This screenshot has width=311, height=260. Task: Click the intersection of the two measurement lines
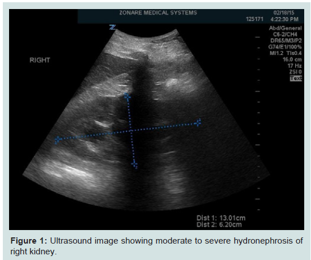(130, 131)
